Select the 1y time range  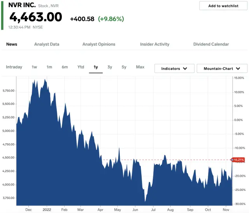(x=96, y=67)
